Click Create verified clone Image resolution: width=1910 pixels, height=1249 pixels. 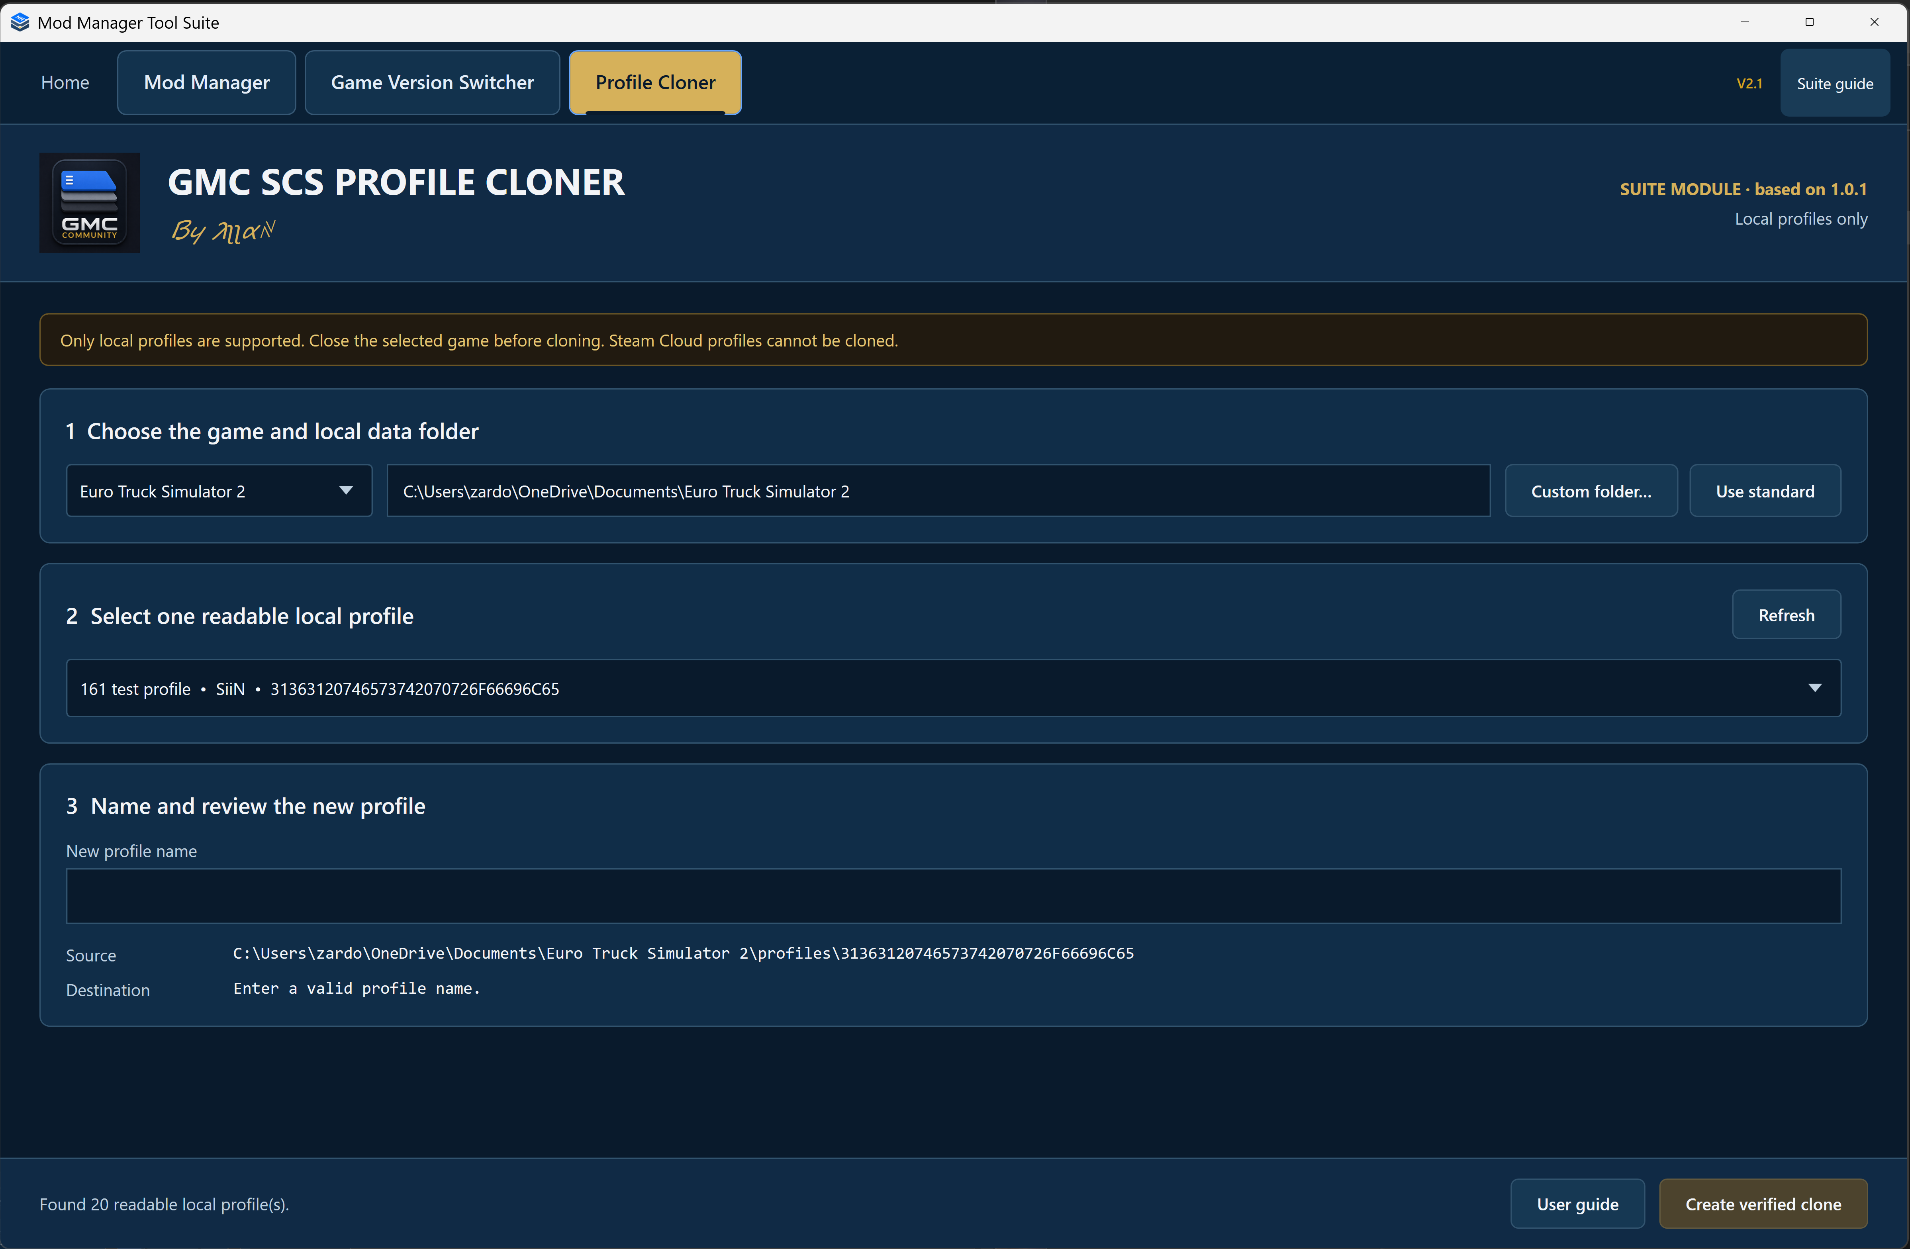point(1763,1204)
